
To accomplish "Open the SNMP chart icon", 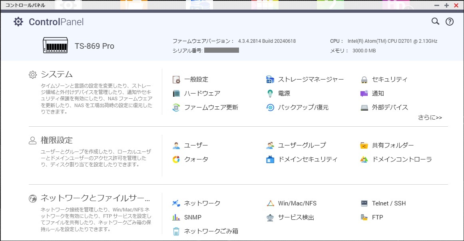I will pos(176,217).
